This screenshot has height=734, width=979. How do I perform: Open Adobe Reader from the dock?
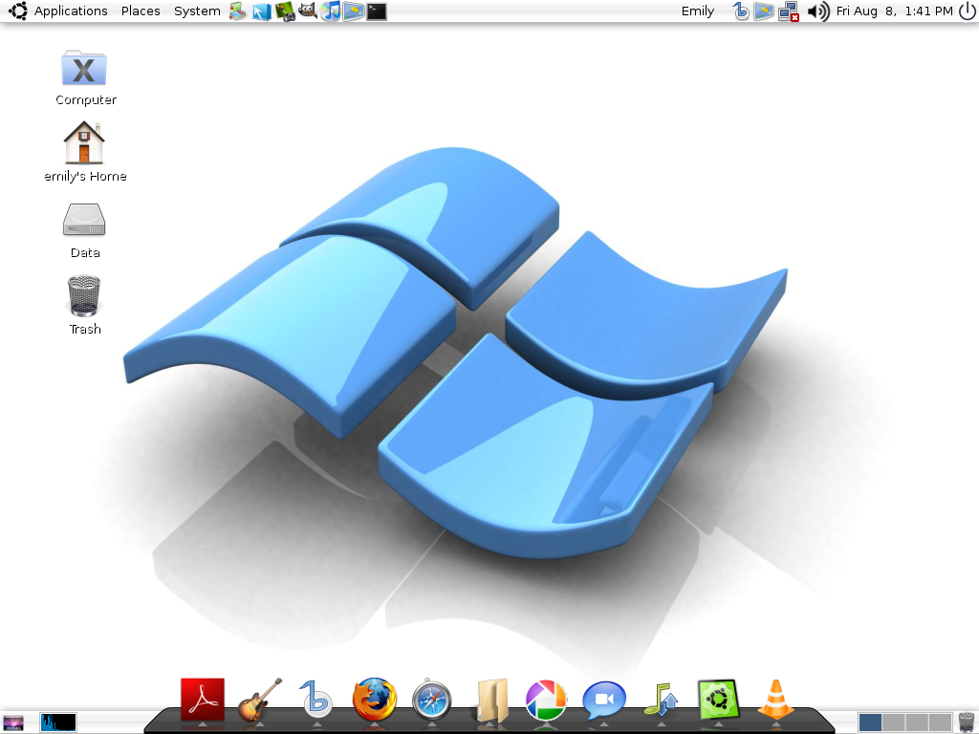point(203,699)
